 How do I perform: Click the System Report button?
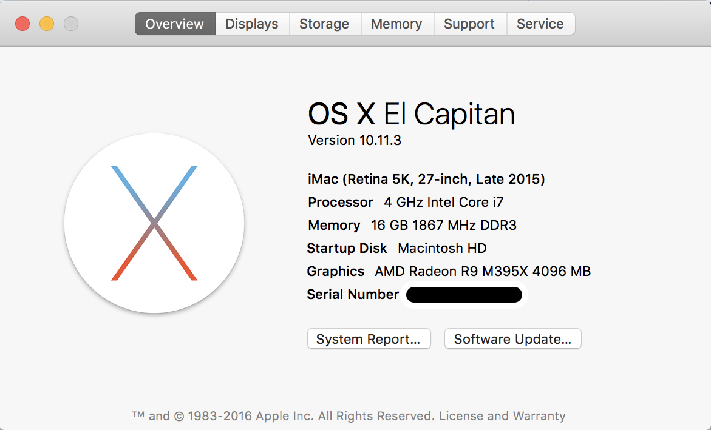[369, 339]
